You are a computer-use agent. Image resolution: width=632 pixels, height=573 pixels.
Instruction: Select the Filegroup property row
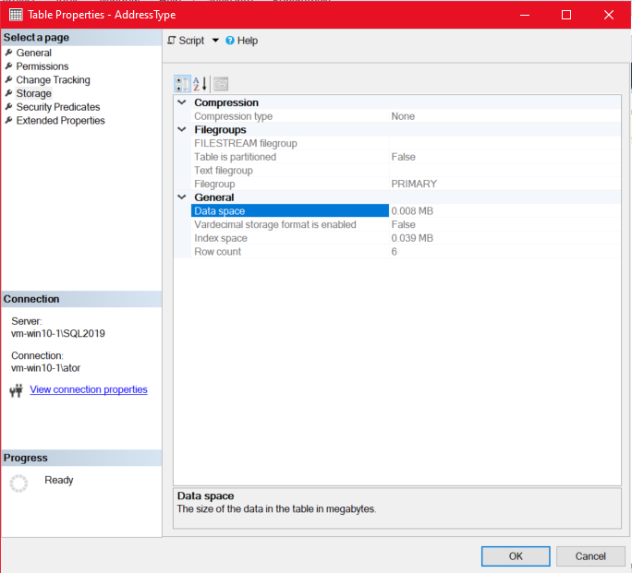(406, 184)
